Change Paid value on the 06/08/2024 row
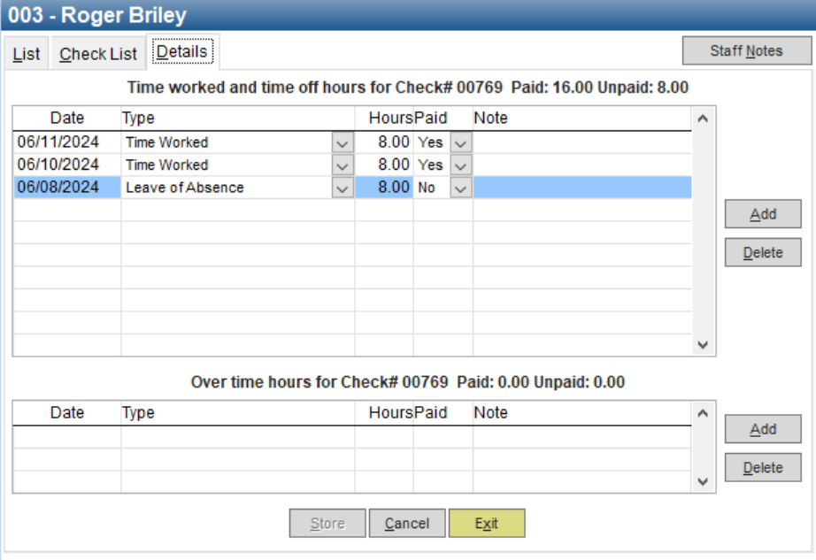The width and height of the screenshot is (816, 560). tap(459, 188)
